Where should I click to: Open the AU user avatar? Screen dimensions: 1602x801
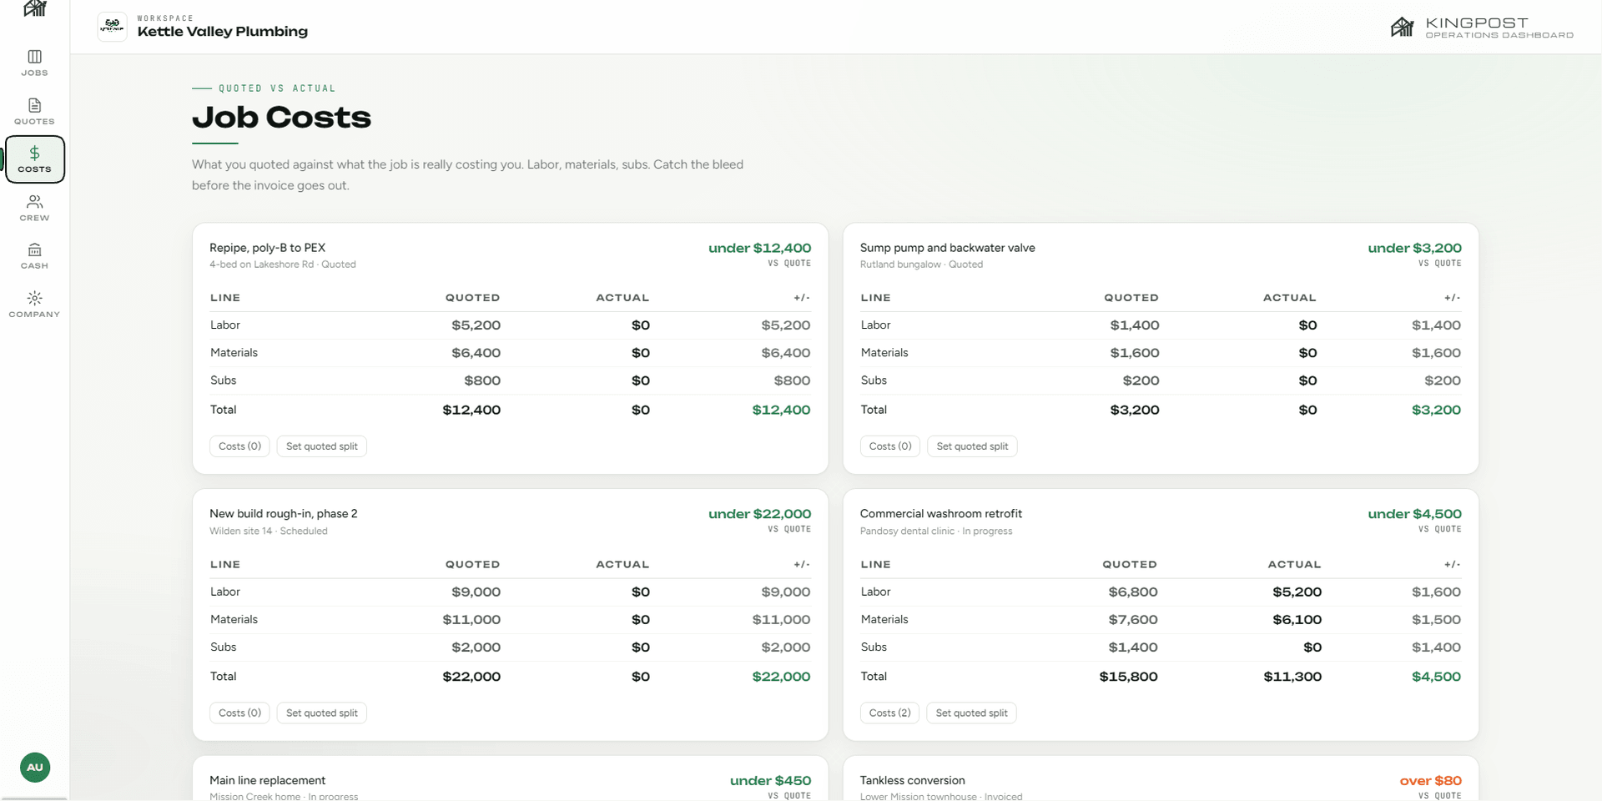pos(35,768)
